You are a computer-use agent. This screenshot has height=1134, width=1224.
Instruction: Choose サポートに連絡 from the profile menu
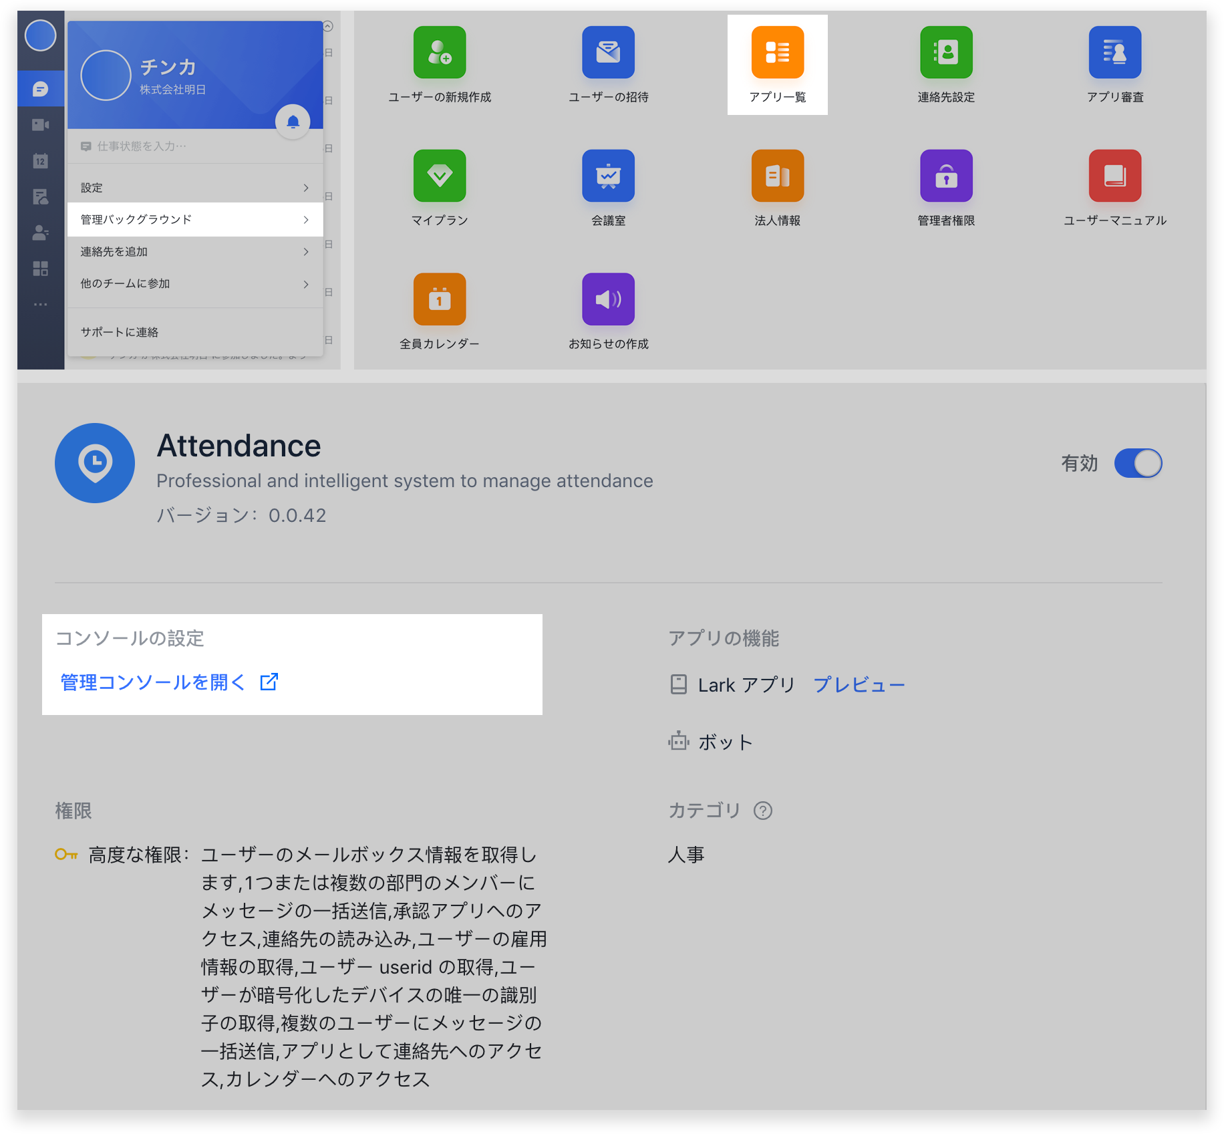click(120, 332)
